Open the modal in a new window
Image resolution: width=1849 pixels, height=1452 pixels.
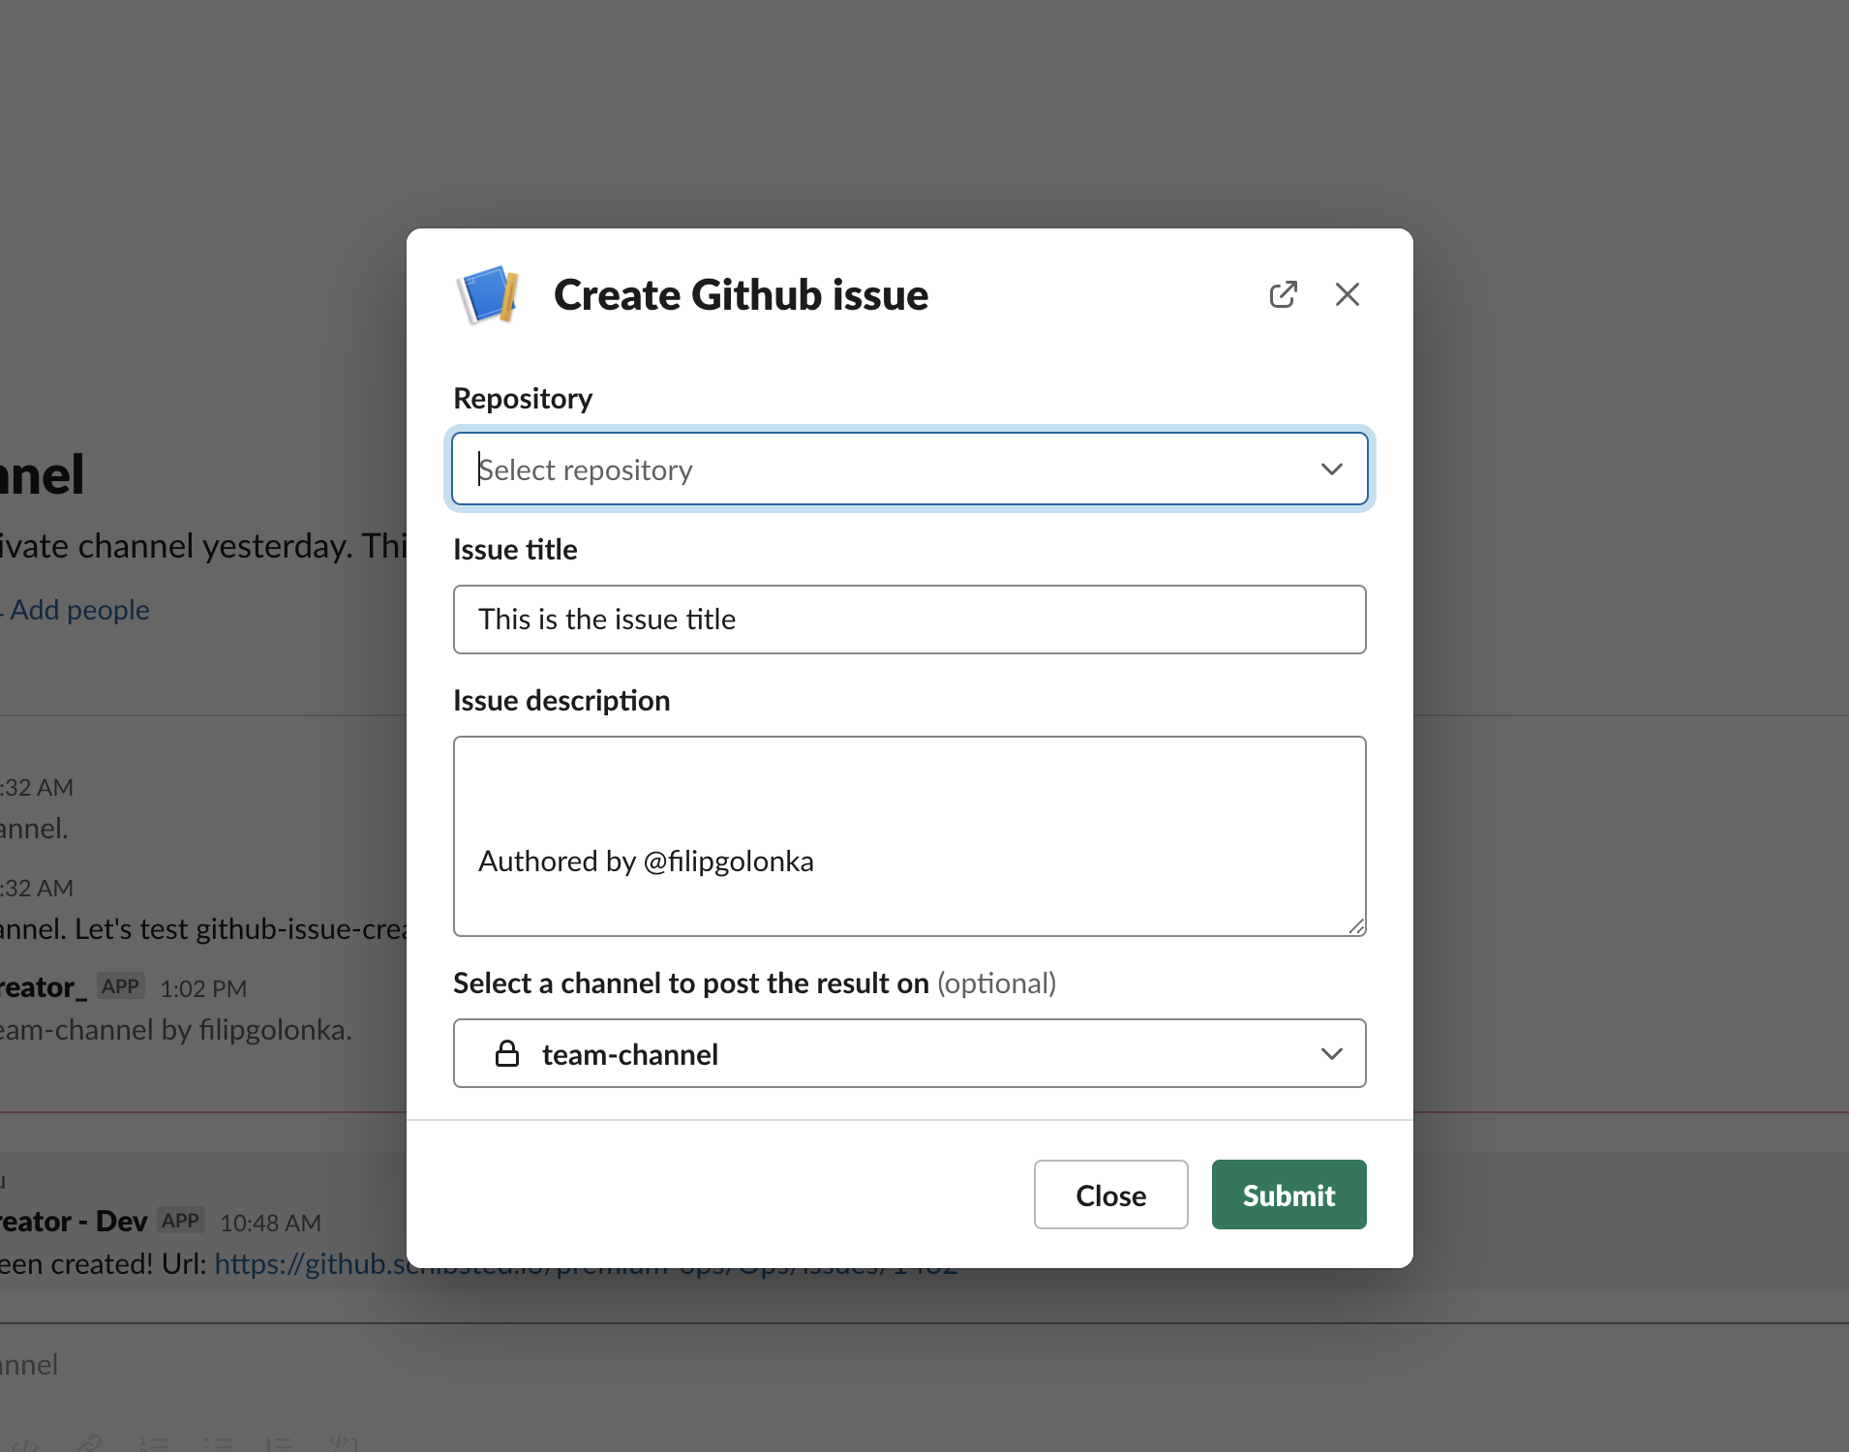coord(1283,294)
